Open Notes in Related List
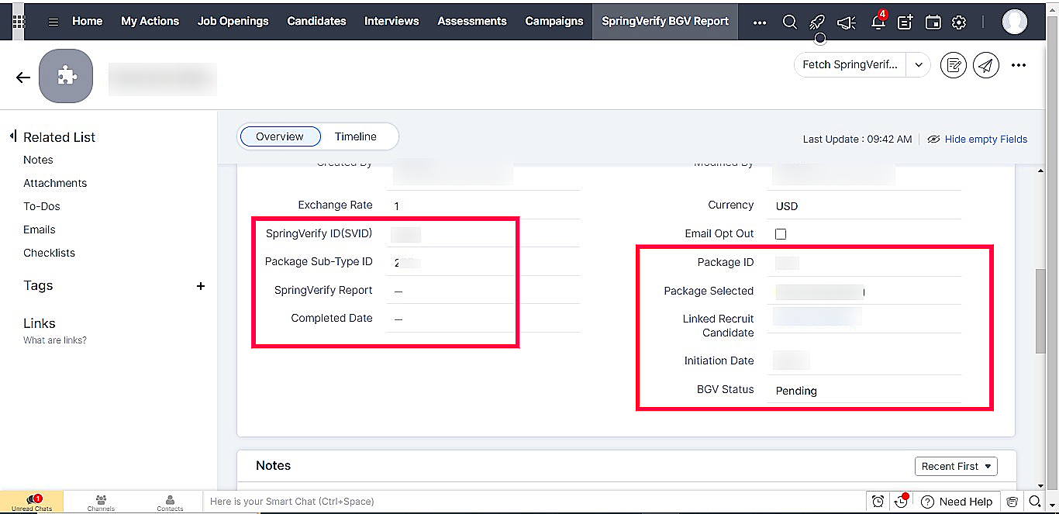Screen dimensions: 1059x514 click(38, 160)
